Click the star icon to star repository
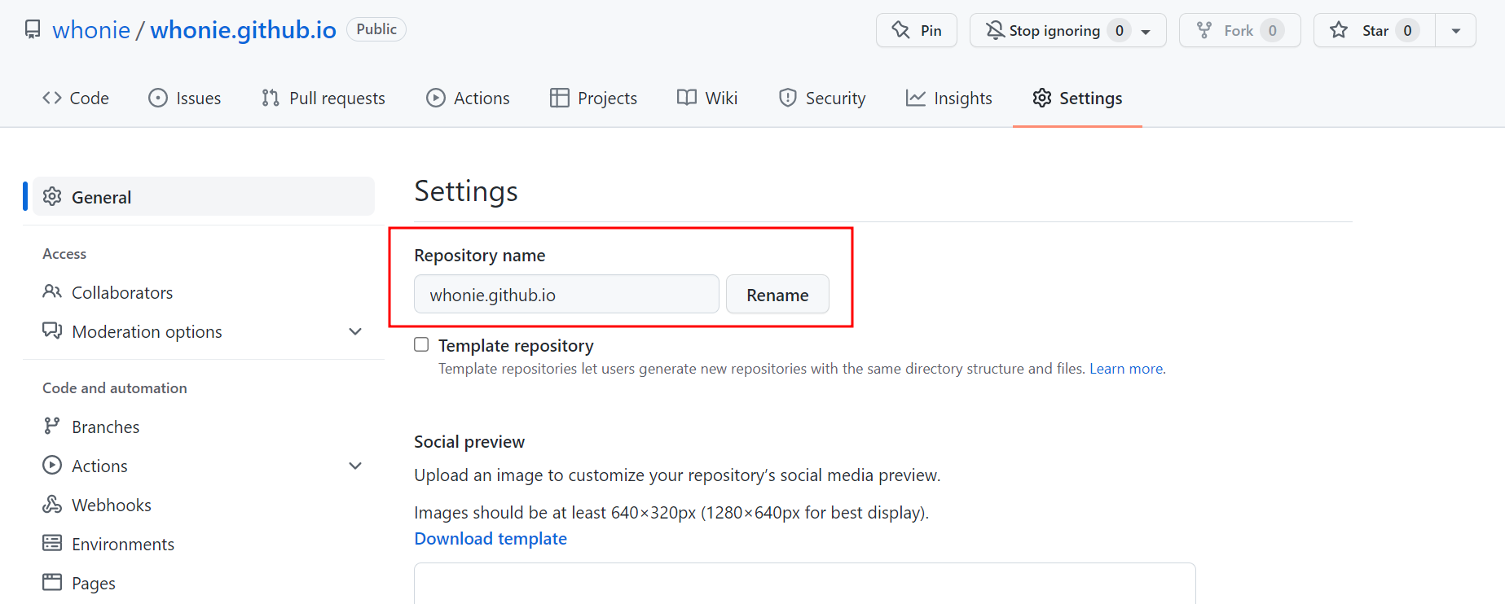The width and height of the screenshot is (1505, 604). 1339,30
